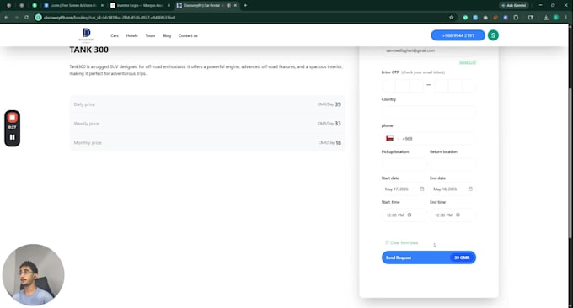
Task: Open the Pickup location dropdown
Action: (404, 164)
